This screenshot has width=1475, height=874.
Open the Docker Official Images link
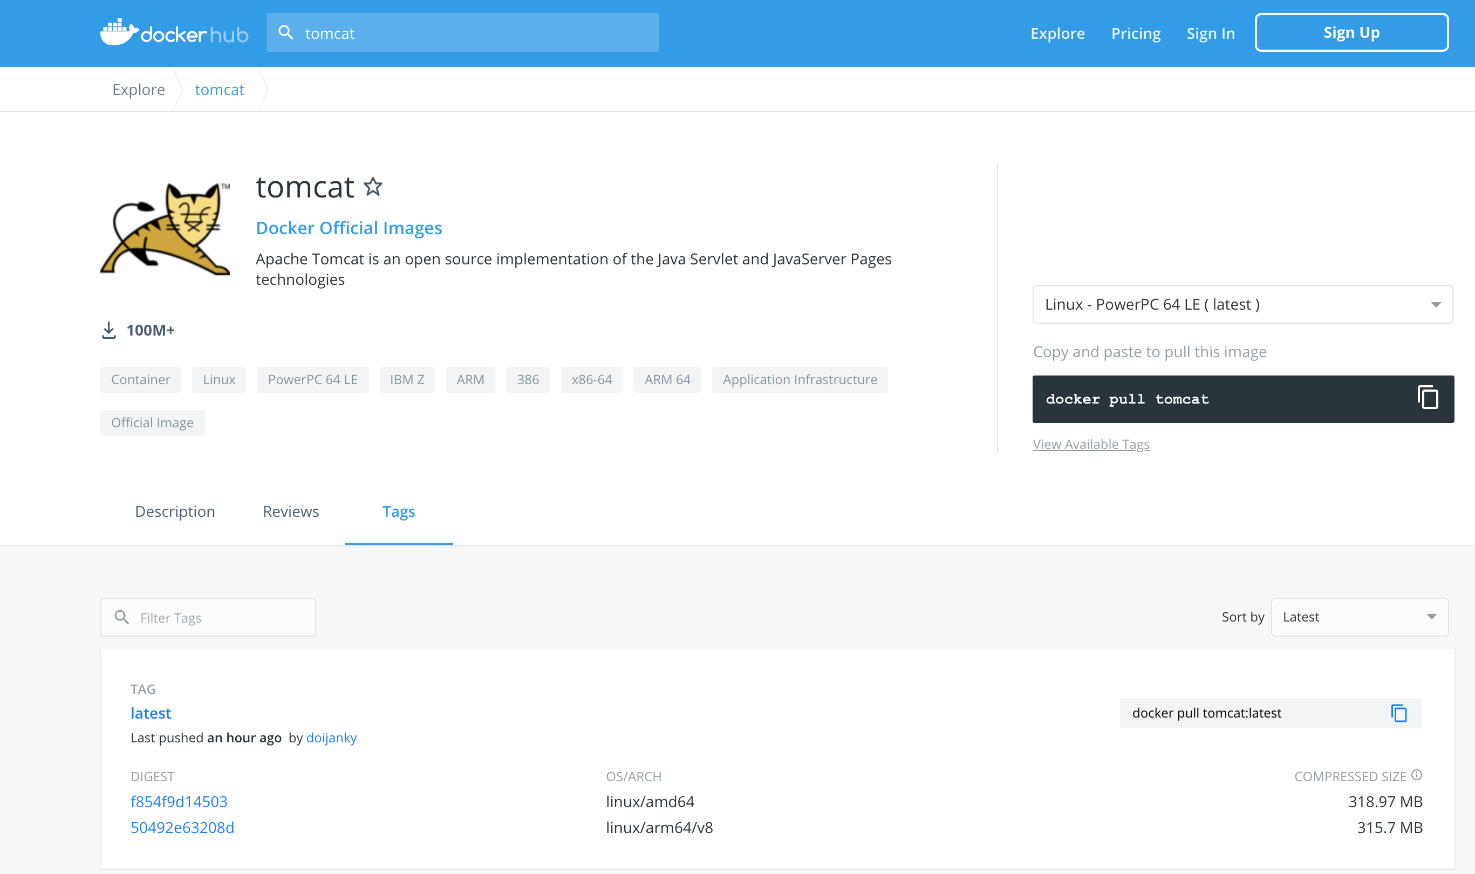pos(349,228)
